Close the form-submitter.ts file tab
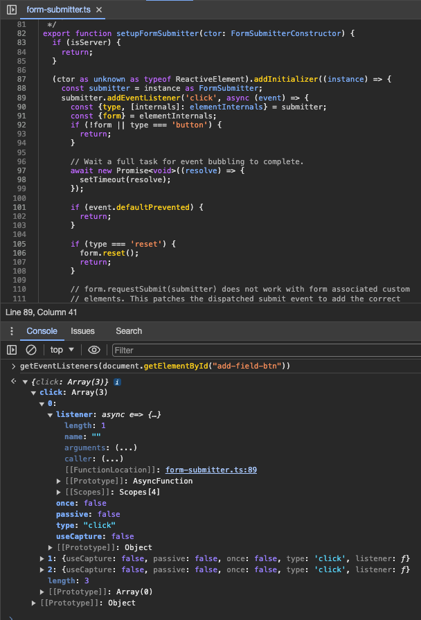This screenshot has width=421, height=620. [99, 10]
